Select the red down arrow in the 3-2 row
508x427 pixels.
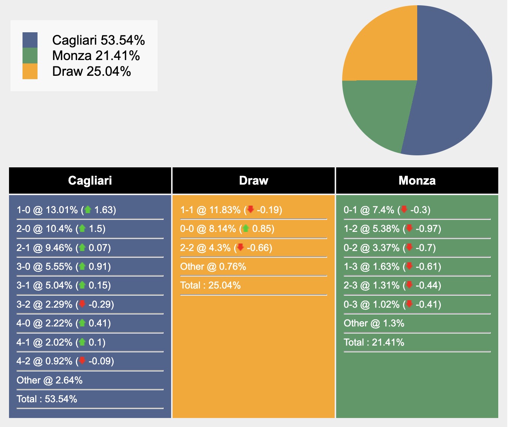pyautogui.click(x=82, y=304)
